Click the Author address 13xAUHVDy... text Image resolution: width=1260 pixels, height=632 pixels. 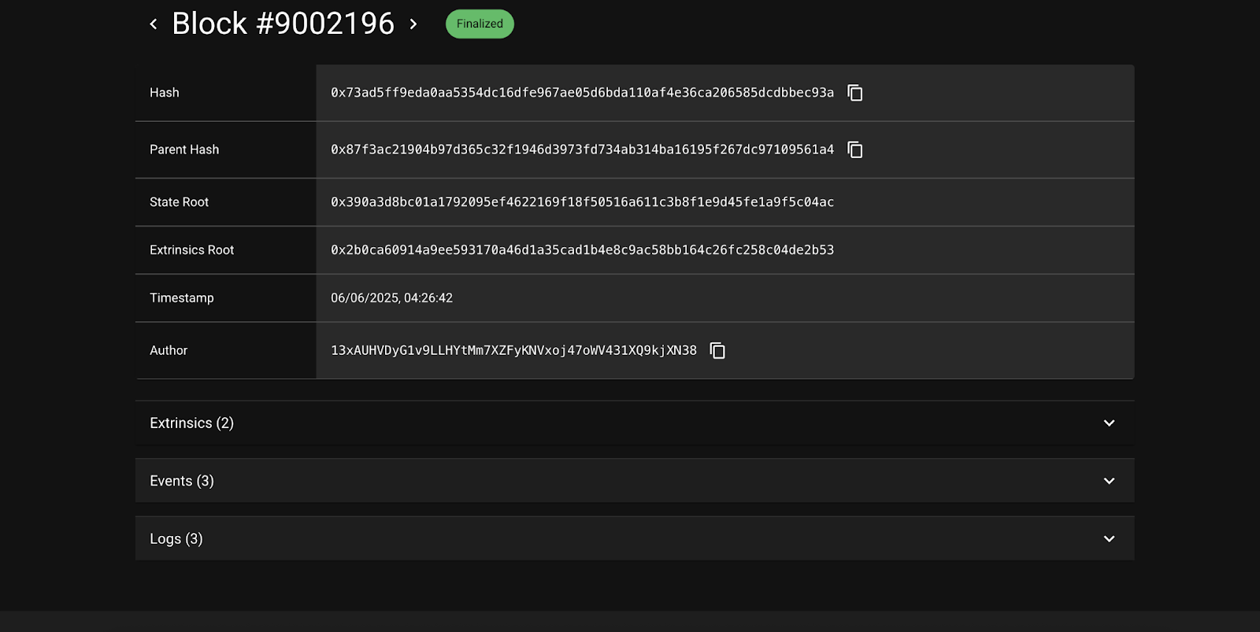click(513, 350)
